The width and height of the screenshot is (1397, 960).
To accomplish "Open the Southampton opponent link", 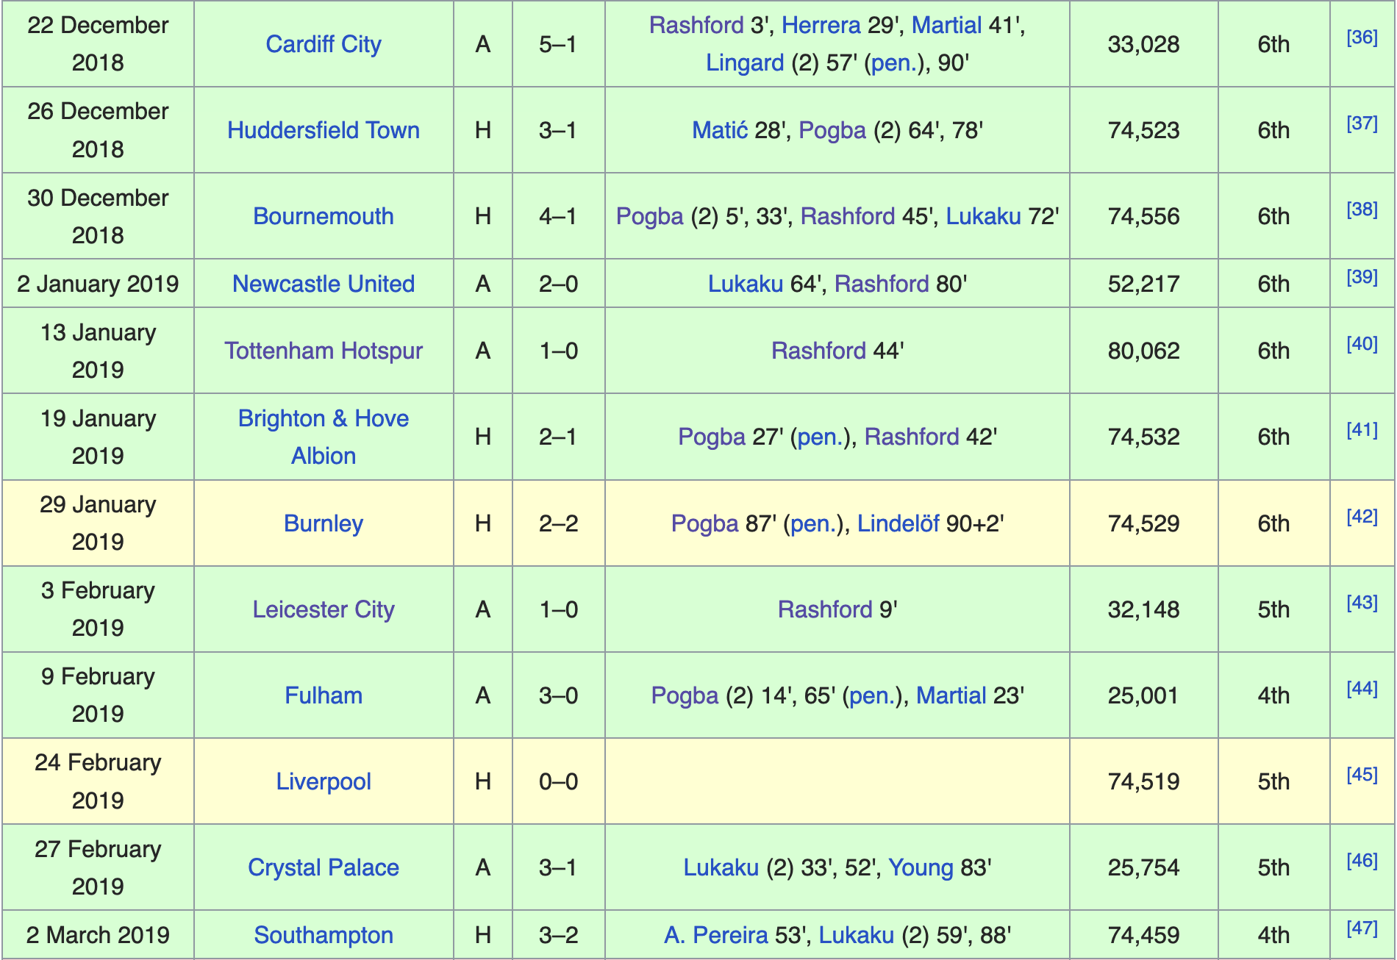I will click(x=324, y=935).
